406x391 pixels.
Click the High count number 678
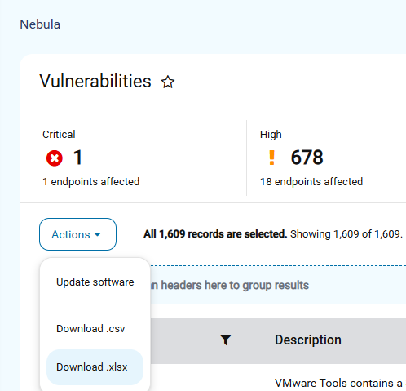tap(307, 158)
